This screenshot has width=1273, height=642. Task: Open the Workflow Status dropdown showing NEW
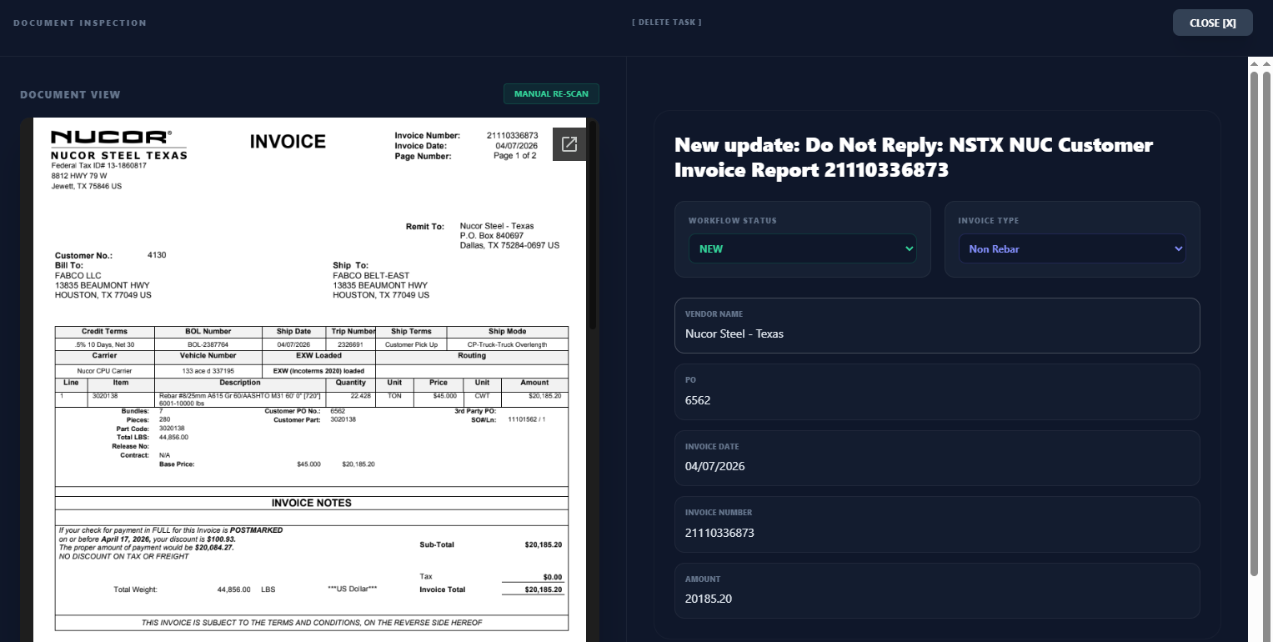[802, 248]
